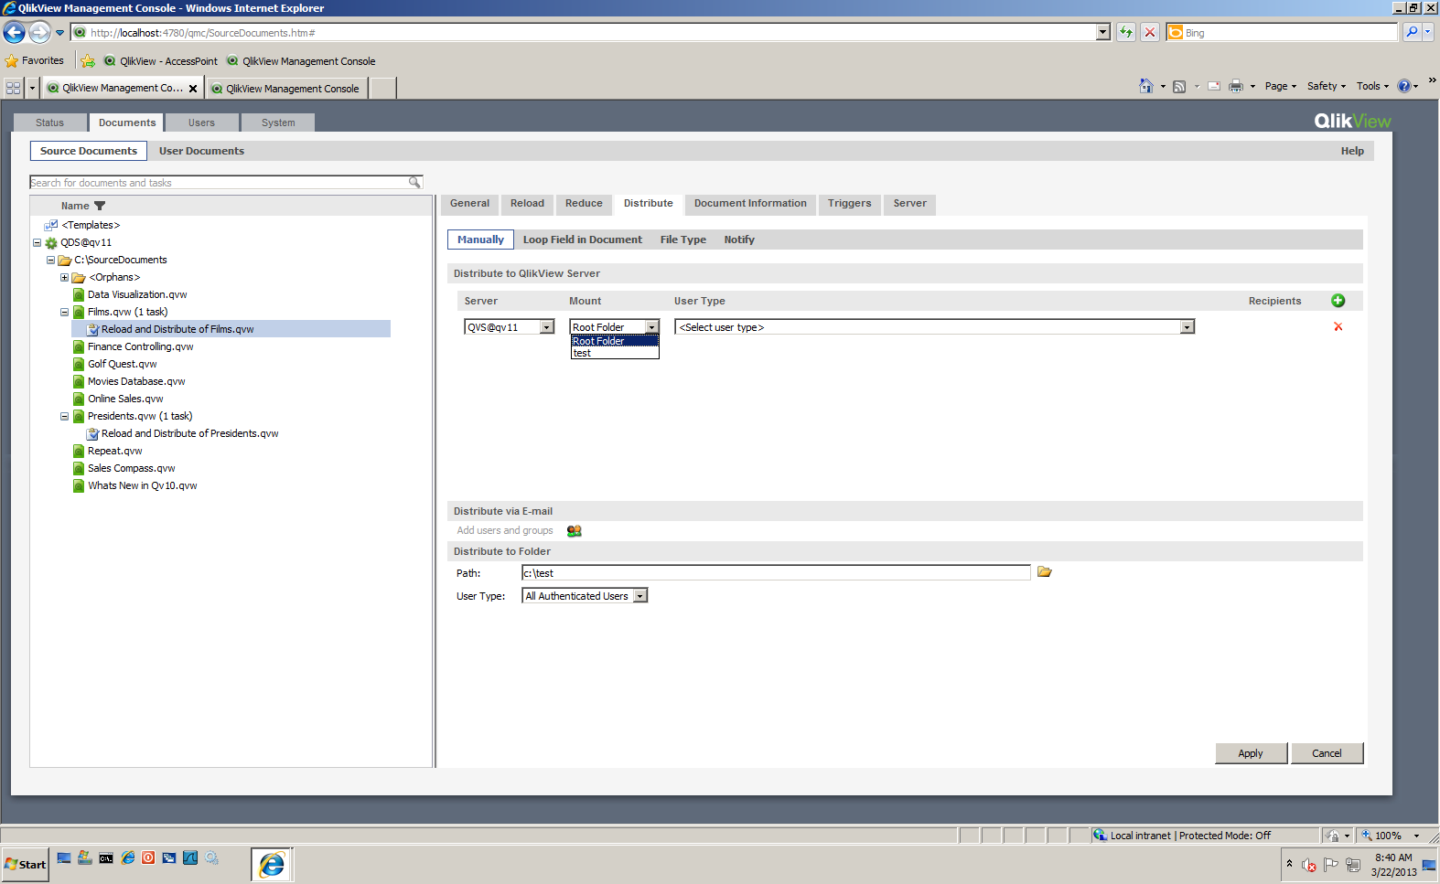Viewport: 1440px width, 884px height.
Task: Add a new QlikView Server distribution row
Action: click(1338, 301)
